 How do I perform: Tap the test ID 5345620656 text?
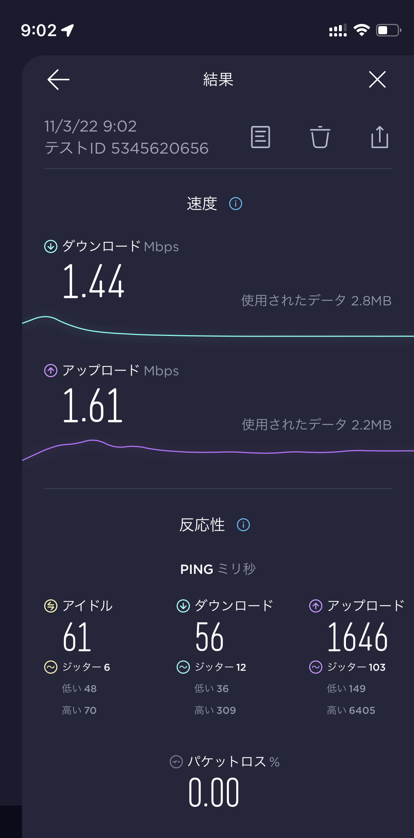(x=126, y=148)
